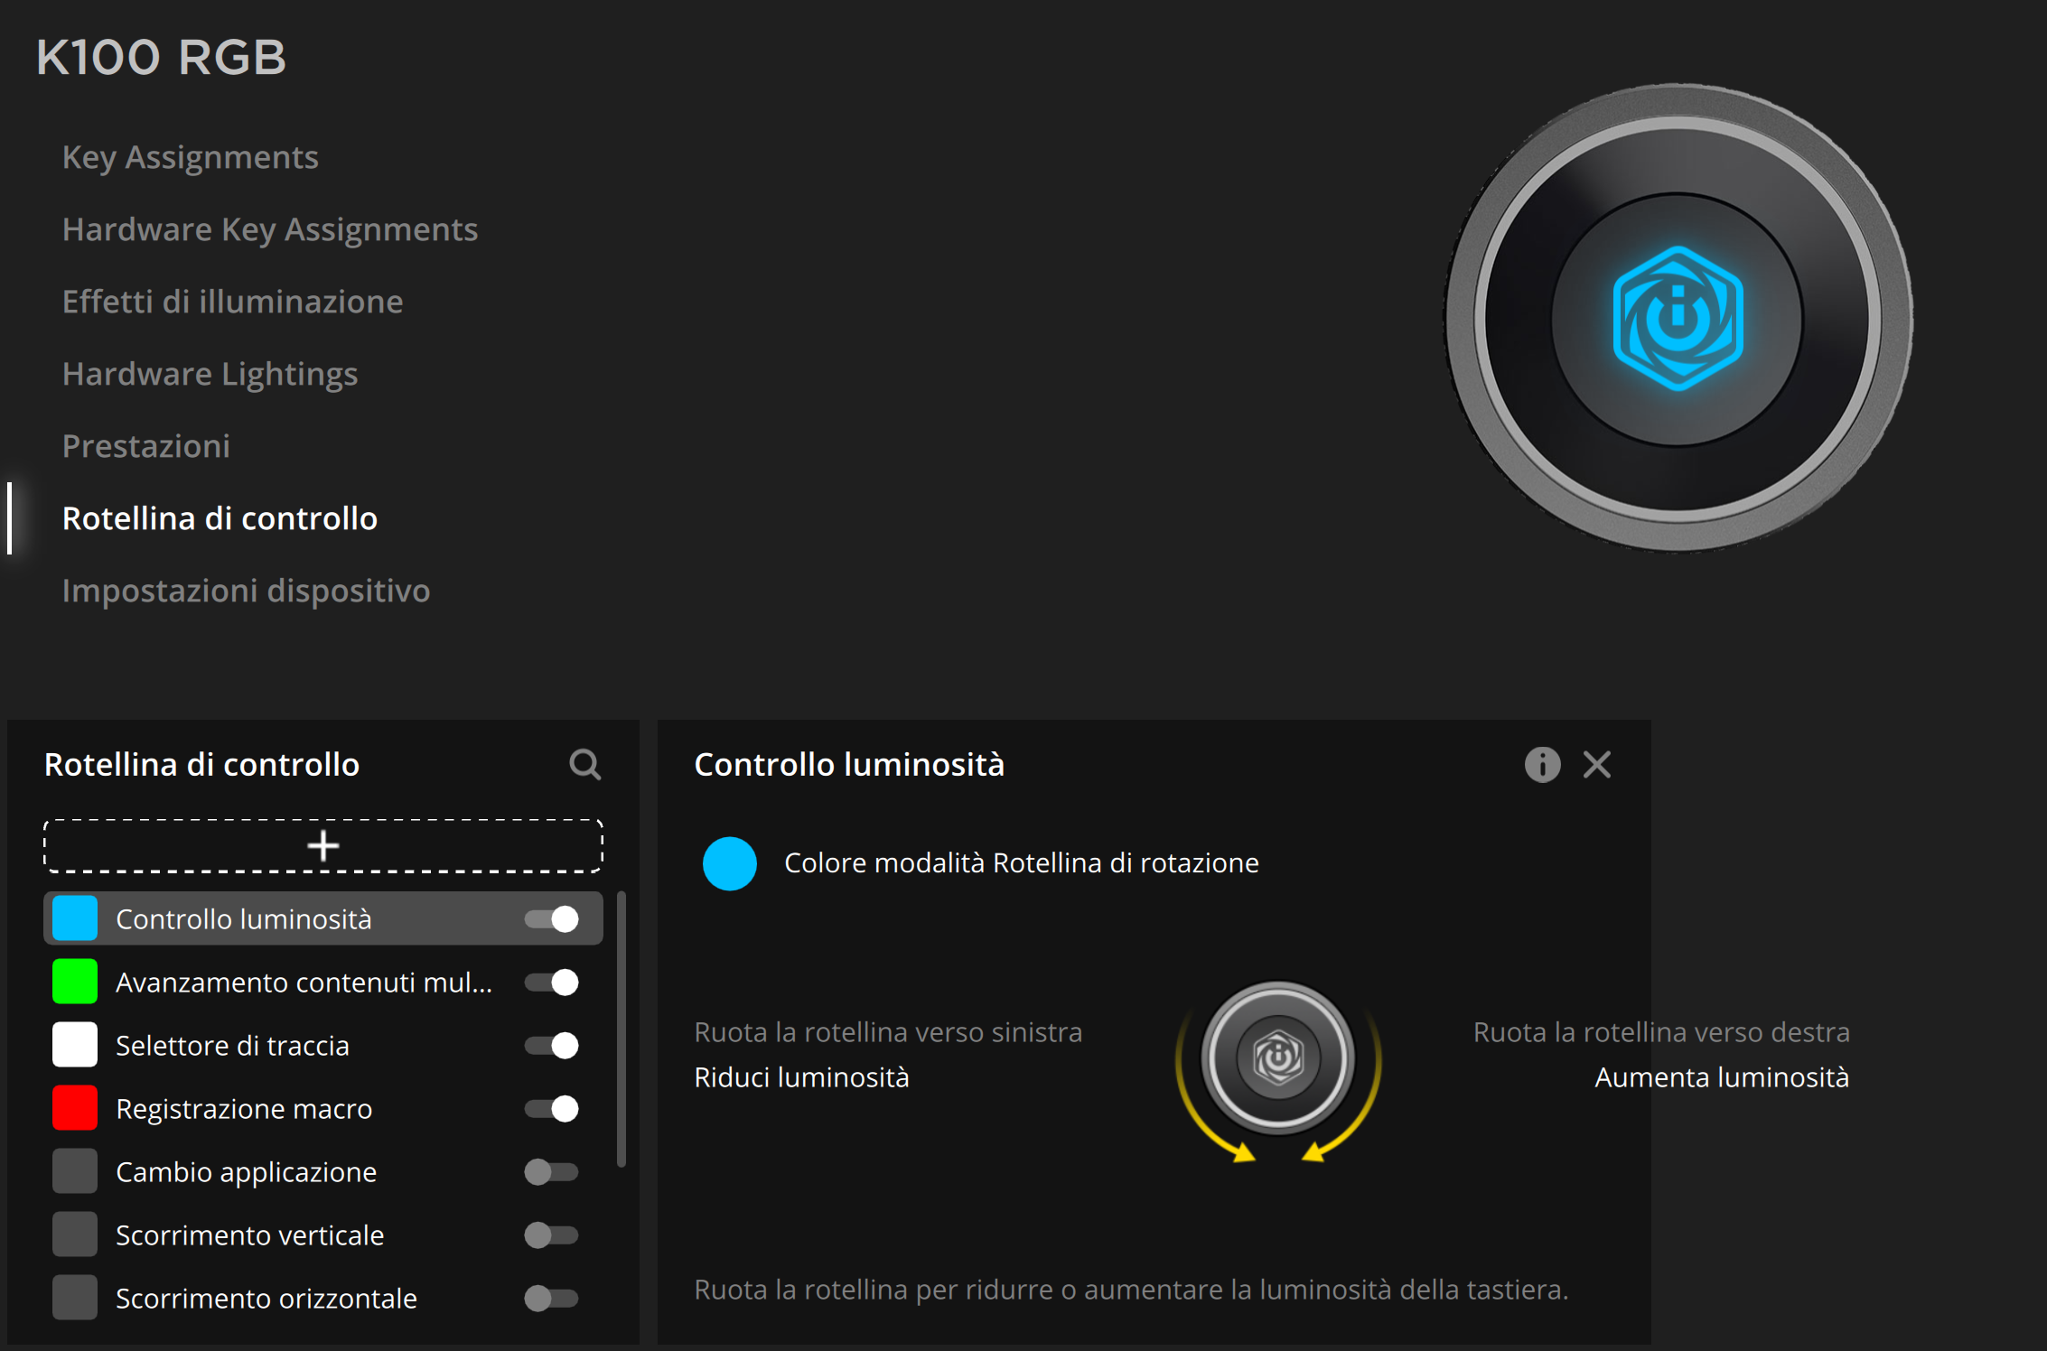The image size is (2047, 1351).
Task: Select the Registrazione macro row
Action: click(x=323, y=1109)
